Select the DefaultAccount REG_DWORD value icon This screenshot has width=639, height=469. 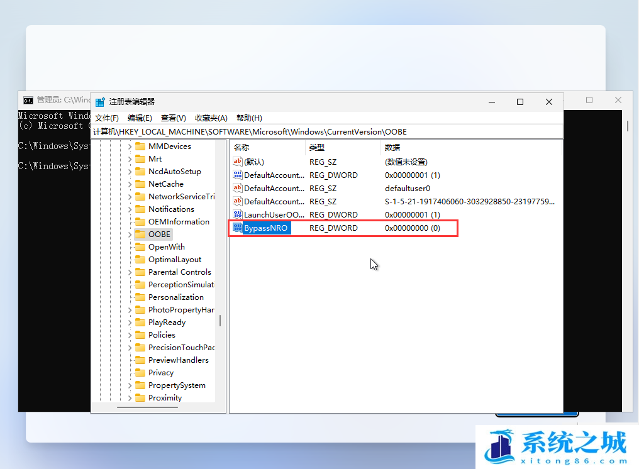pyautogui.click(x=238, y=175)
